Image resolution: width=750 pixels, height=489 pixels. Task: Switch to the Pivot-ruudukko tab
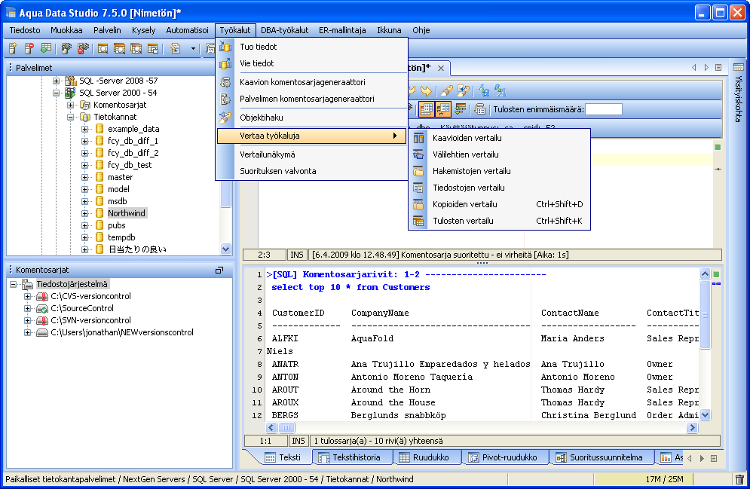pyautogui.click(x=505, y=457)
